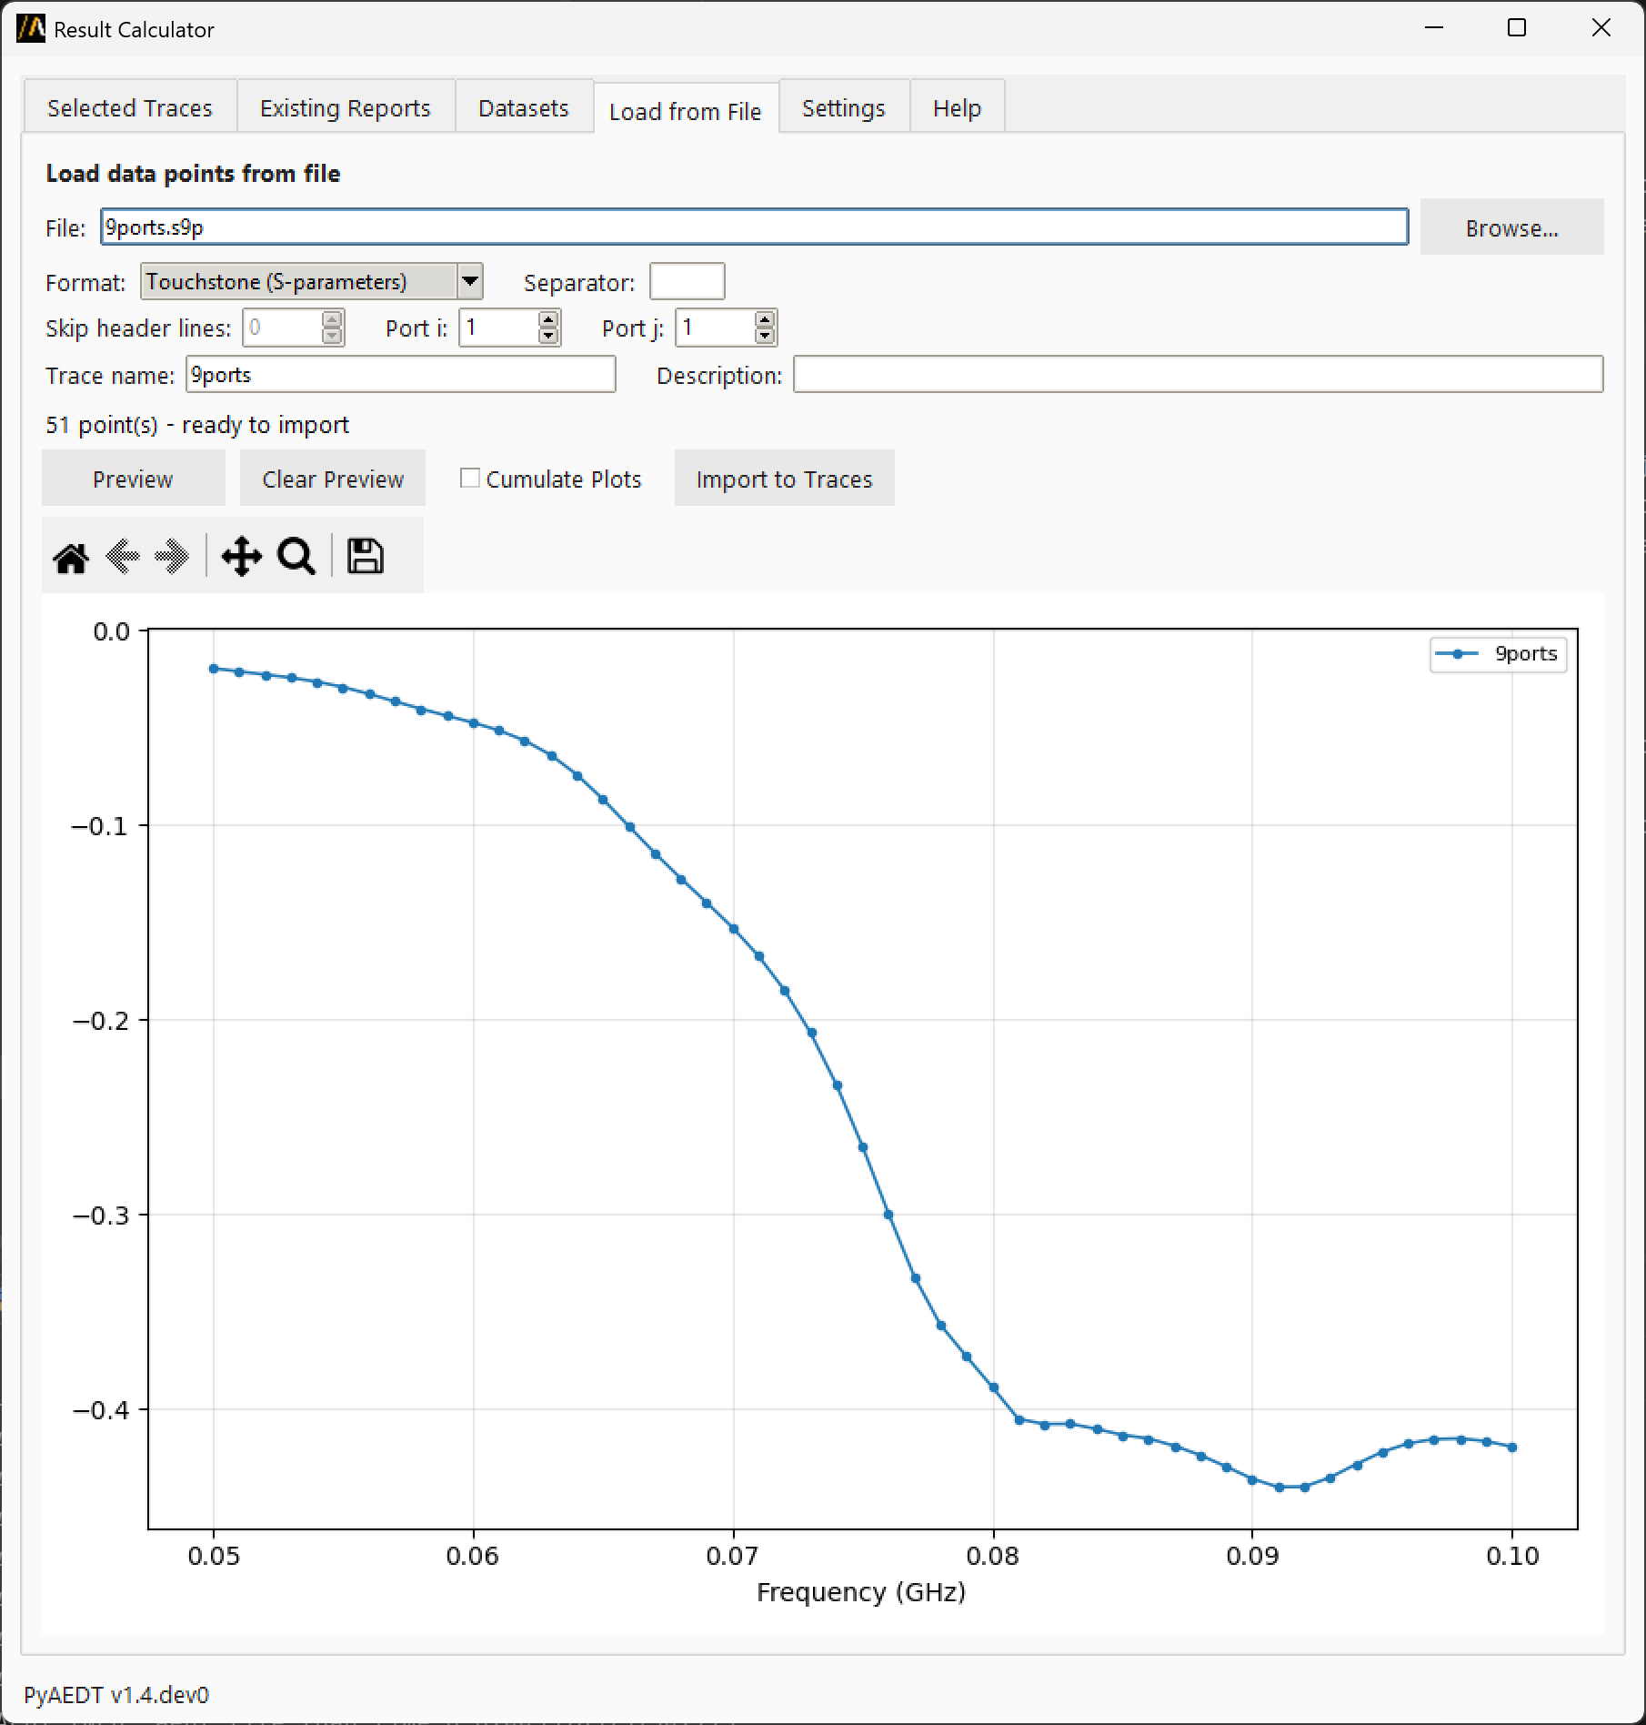The width and height of the screenshot is (1646, 1725).
Task: Close the Result Calculator window
Action: (1601, 28)
